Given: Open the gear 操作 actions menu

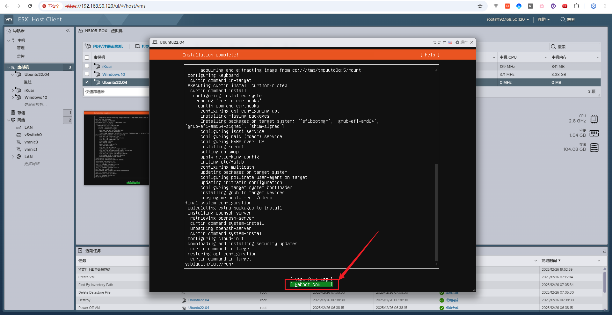Looking at the screenshot, I should pyautogui.click(x=461, y=42).
